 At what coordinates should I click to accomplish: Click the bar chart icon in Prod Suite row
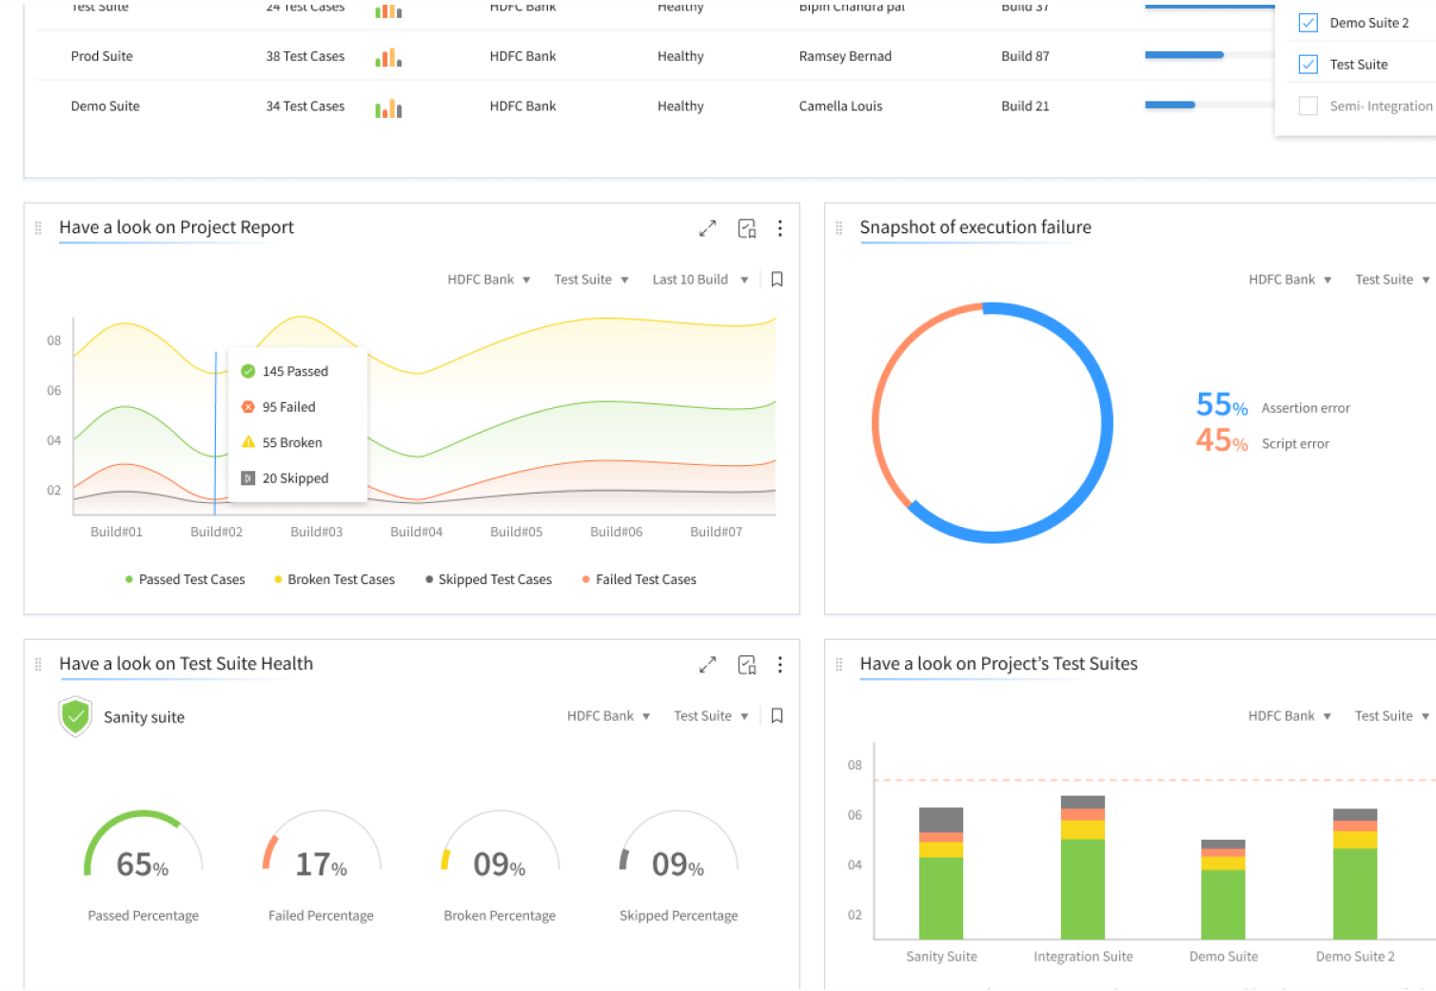coord(388,57)
